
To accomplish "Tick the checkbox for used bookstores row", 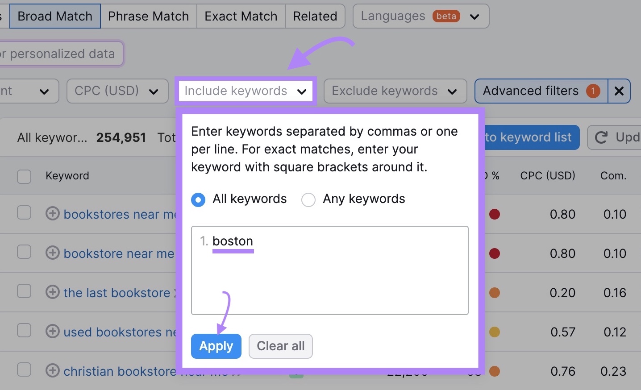I will 24,331.
